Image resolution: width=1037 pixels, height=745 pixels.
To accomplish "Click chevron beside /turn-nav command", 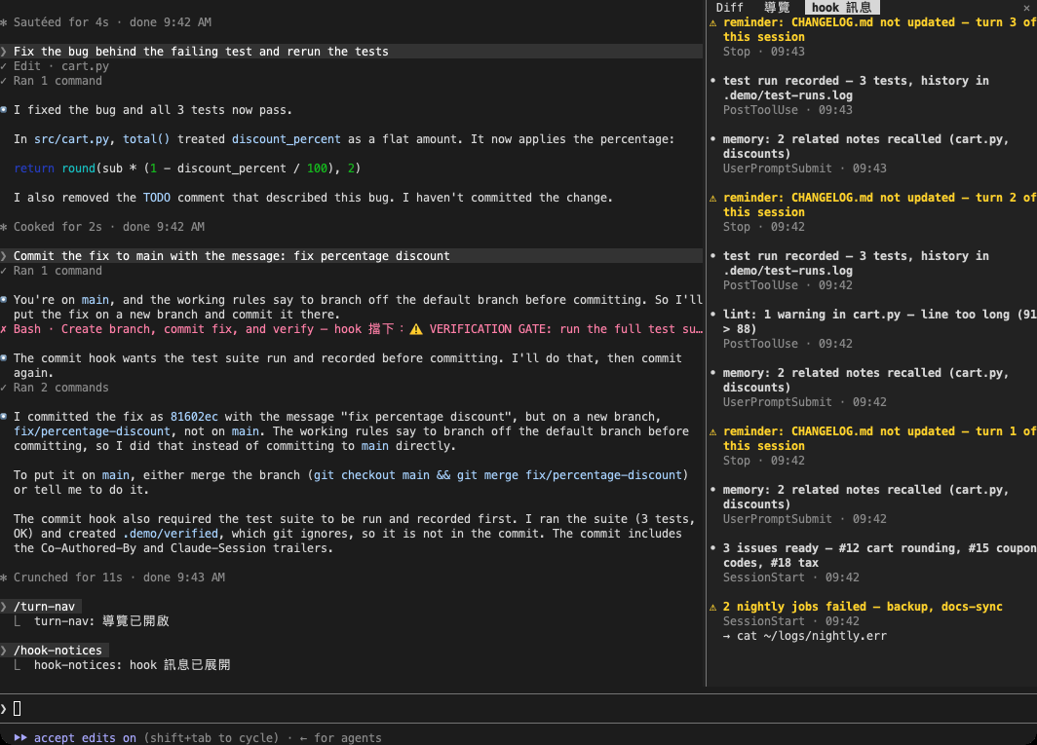I will click(x=4, y=607).
